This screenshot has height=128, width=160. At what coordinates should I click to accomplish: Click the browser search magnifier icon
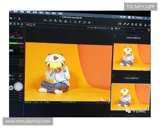tap(149, 30)
